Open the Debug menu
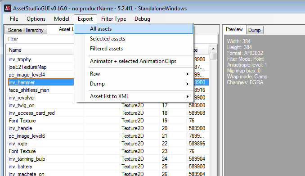The width and height of the screenshot is (305, 176). coord(142,19)
